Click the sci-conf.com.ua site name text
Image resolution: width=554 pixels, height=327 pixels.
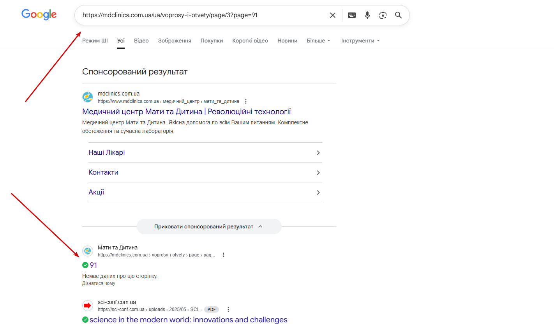[117, 302]
